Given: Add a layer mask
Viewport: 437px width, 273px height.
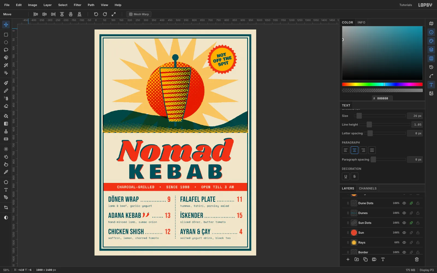Looking at the screenshot, I should click(x=374, y=259).
